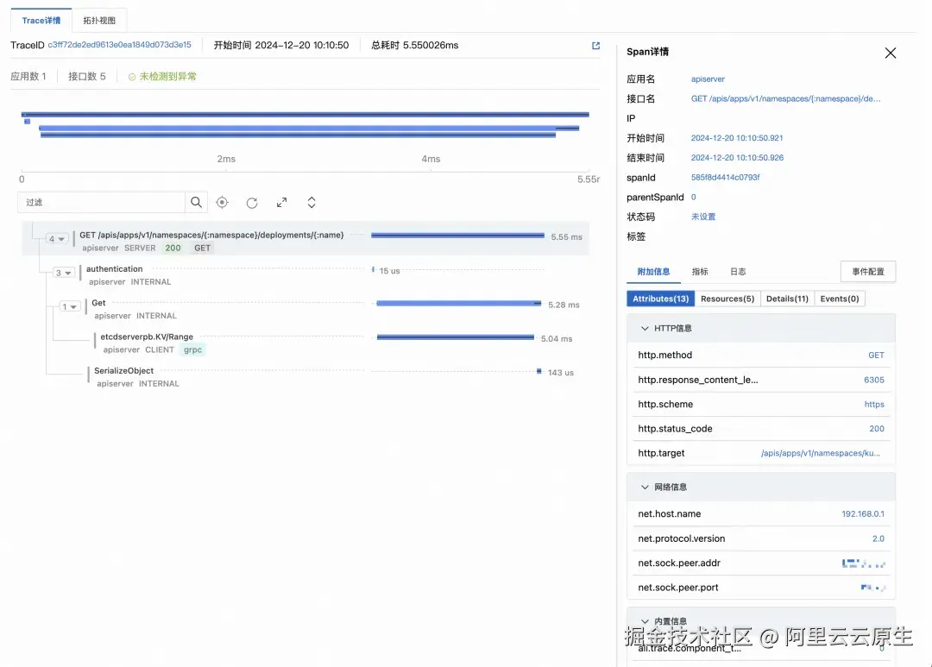Click net.host.name value 192.168.0.1

[x=863, y=513]
